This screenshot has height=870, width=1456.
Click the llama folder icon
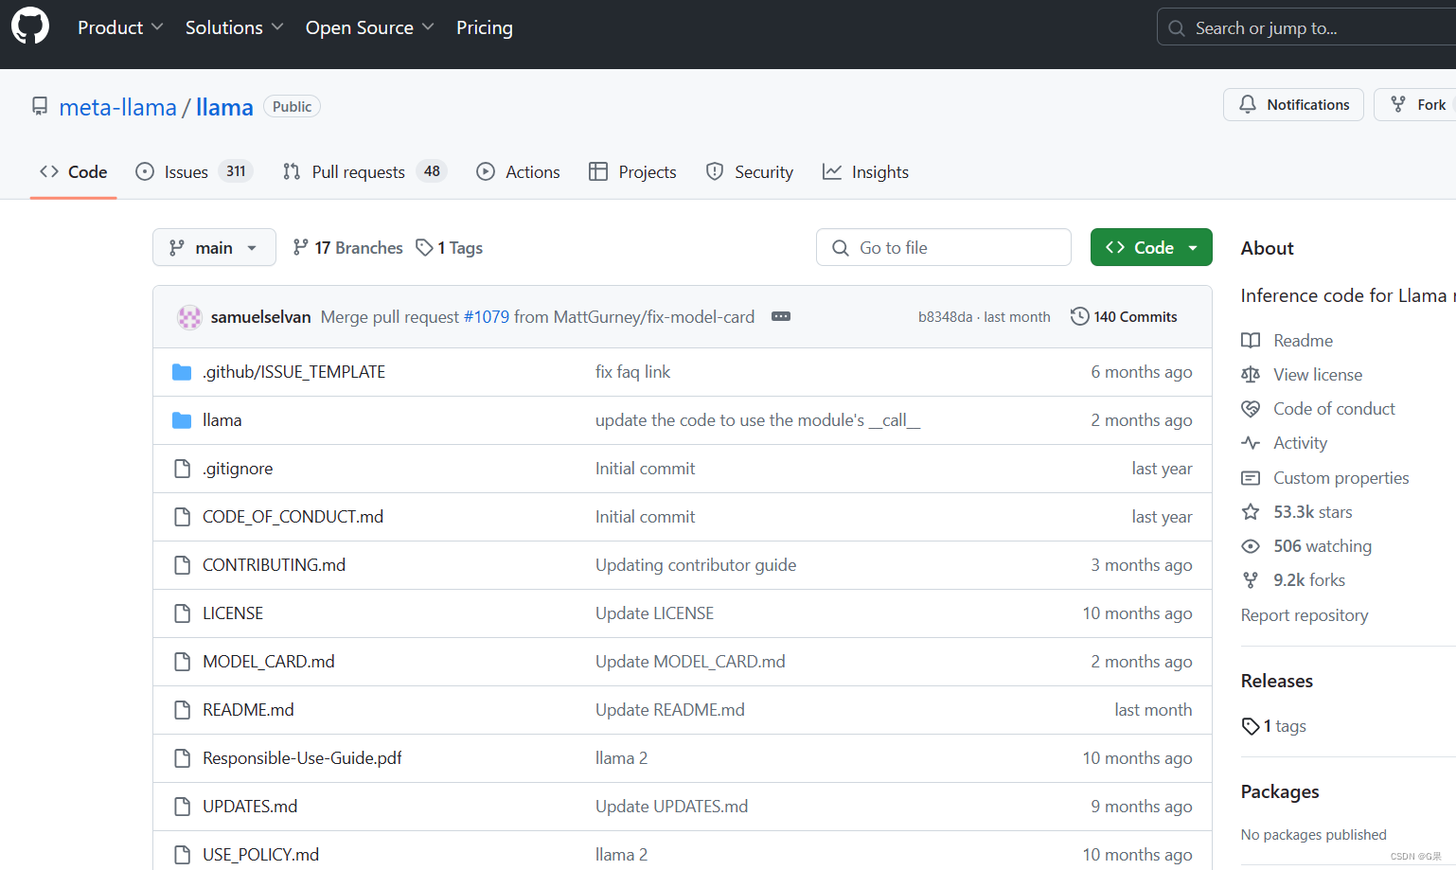182,420
